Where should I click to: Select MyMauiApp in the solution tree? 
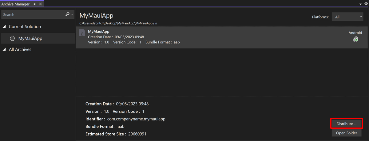[x=30, y=38]
